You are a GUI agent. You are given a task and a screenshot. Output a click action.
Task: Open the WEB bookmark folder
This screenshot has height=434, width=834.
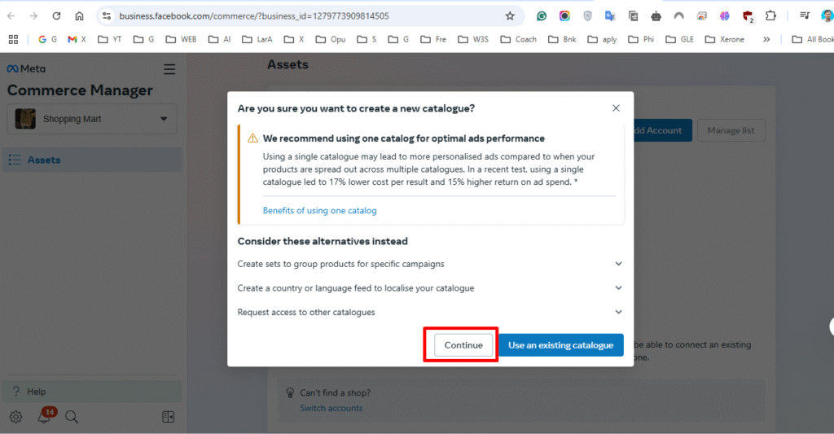[x=182, y=39]
